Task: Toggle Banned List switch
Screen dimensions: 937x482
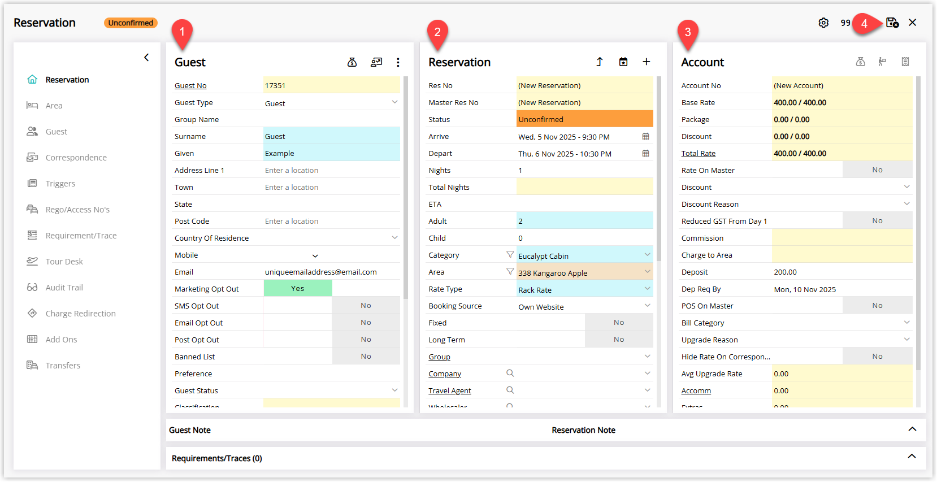Action: pos(332,356)
